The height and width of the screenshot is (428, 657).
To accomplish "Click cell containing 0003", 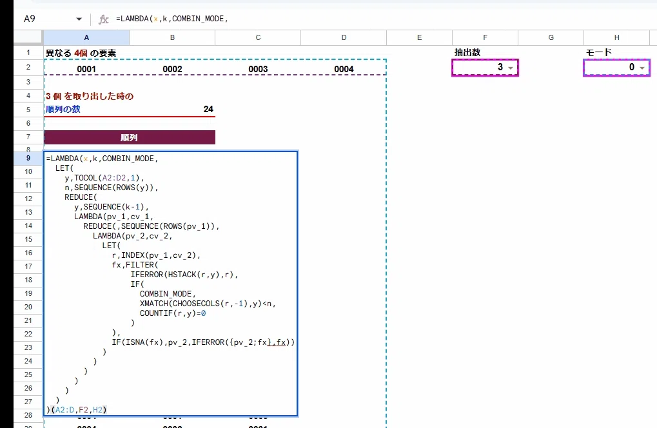I will 258,69.
